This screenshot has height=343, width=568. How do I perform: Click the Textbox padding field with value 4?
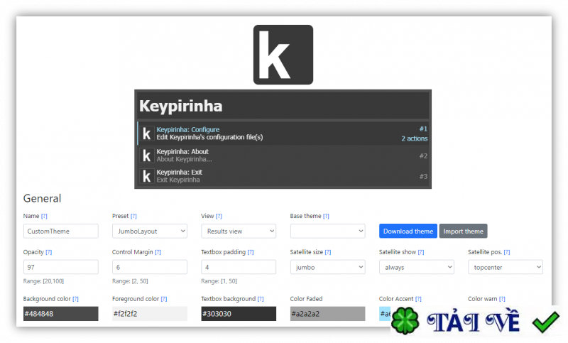point(239,267)
